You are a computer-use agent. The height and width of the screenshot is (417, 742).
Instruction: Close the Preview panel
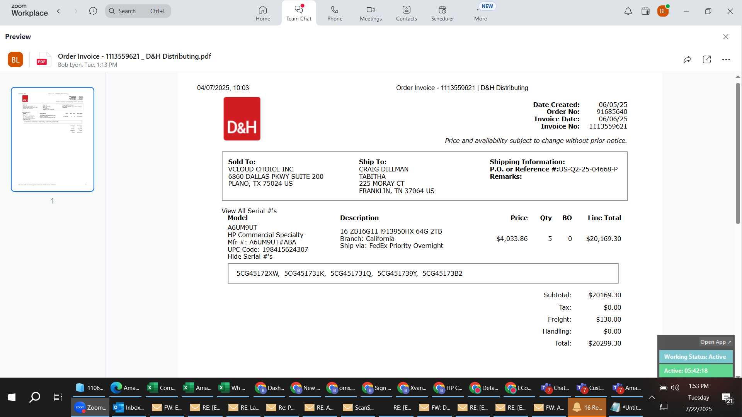(725, 37)
